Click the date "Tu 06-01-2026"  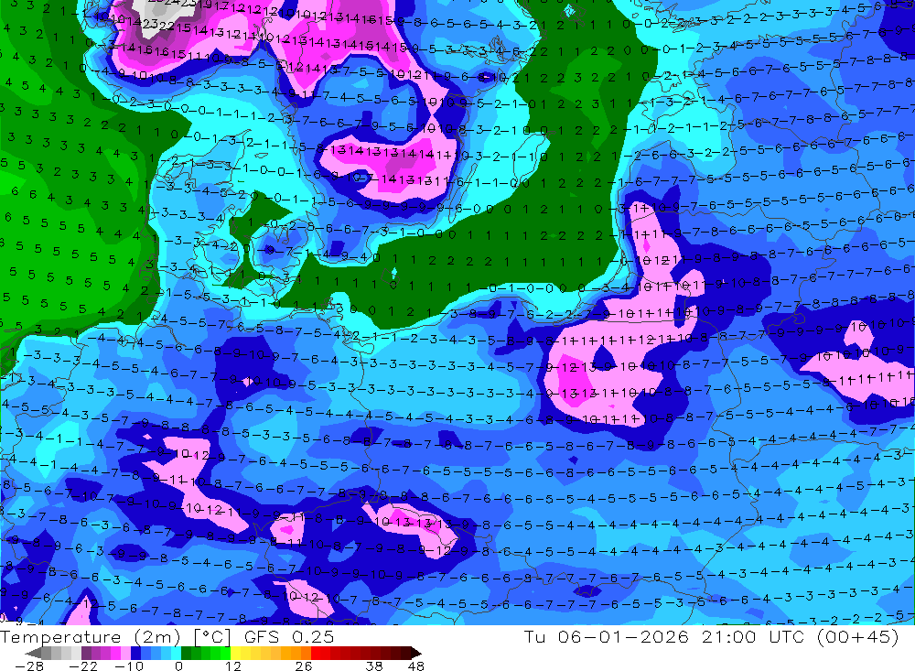[x=607, y=636]
